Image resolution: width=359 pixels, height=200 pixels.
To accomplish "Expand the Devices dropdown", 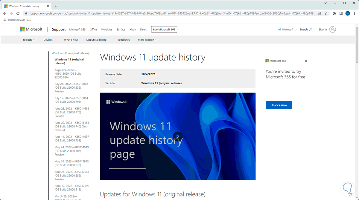I will 50,40.
